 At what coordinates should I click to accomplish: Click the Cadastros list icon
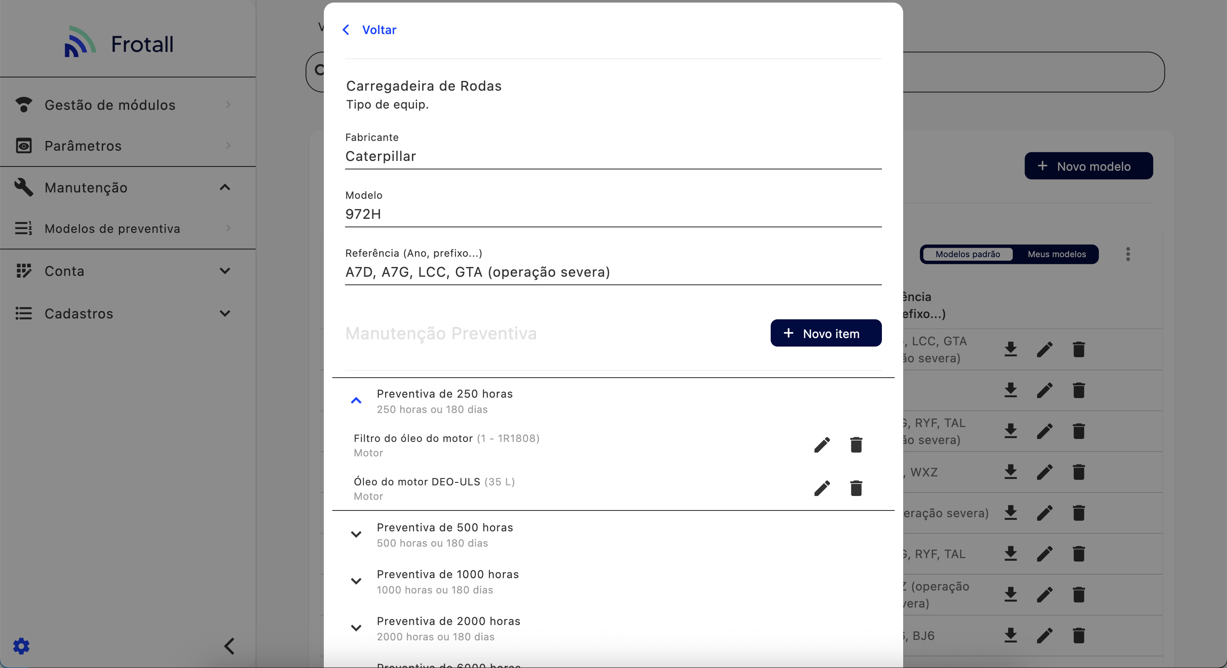click(23, 313)
